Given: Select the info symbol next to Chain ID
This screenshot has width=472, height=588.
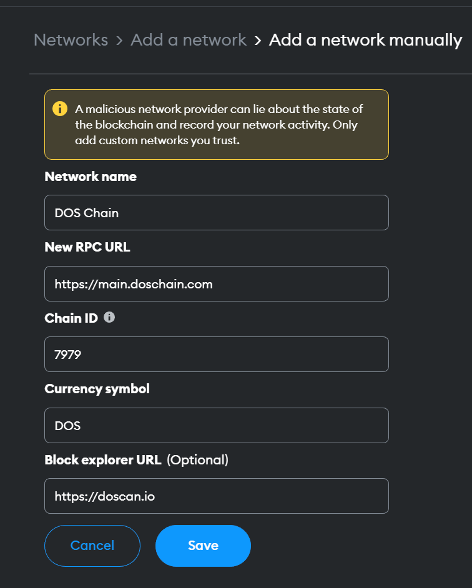Looking at the screenshot, I should 109,317.
